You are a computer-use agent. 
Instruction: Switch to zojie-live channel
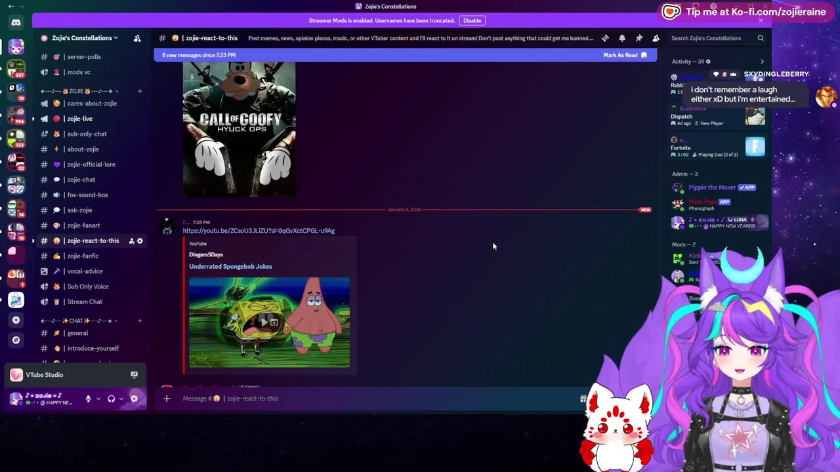pyautogui.click(x=91, y=119)
